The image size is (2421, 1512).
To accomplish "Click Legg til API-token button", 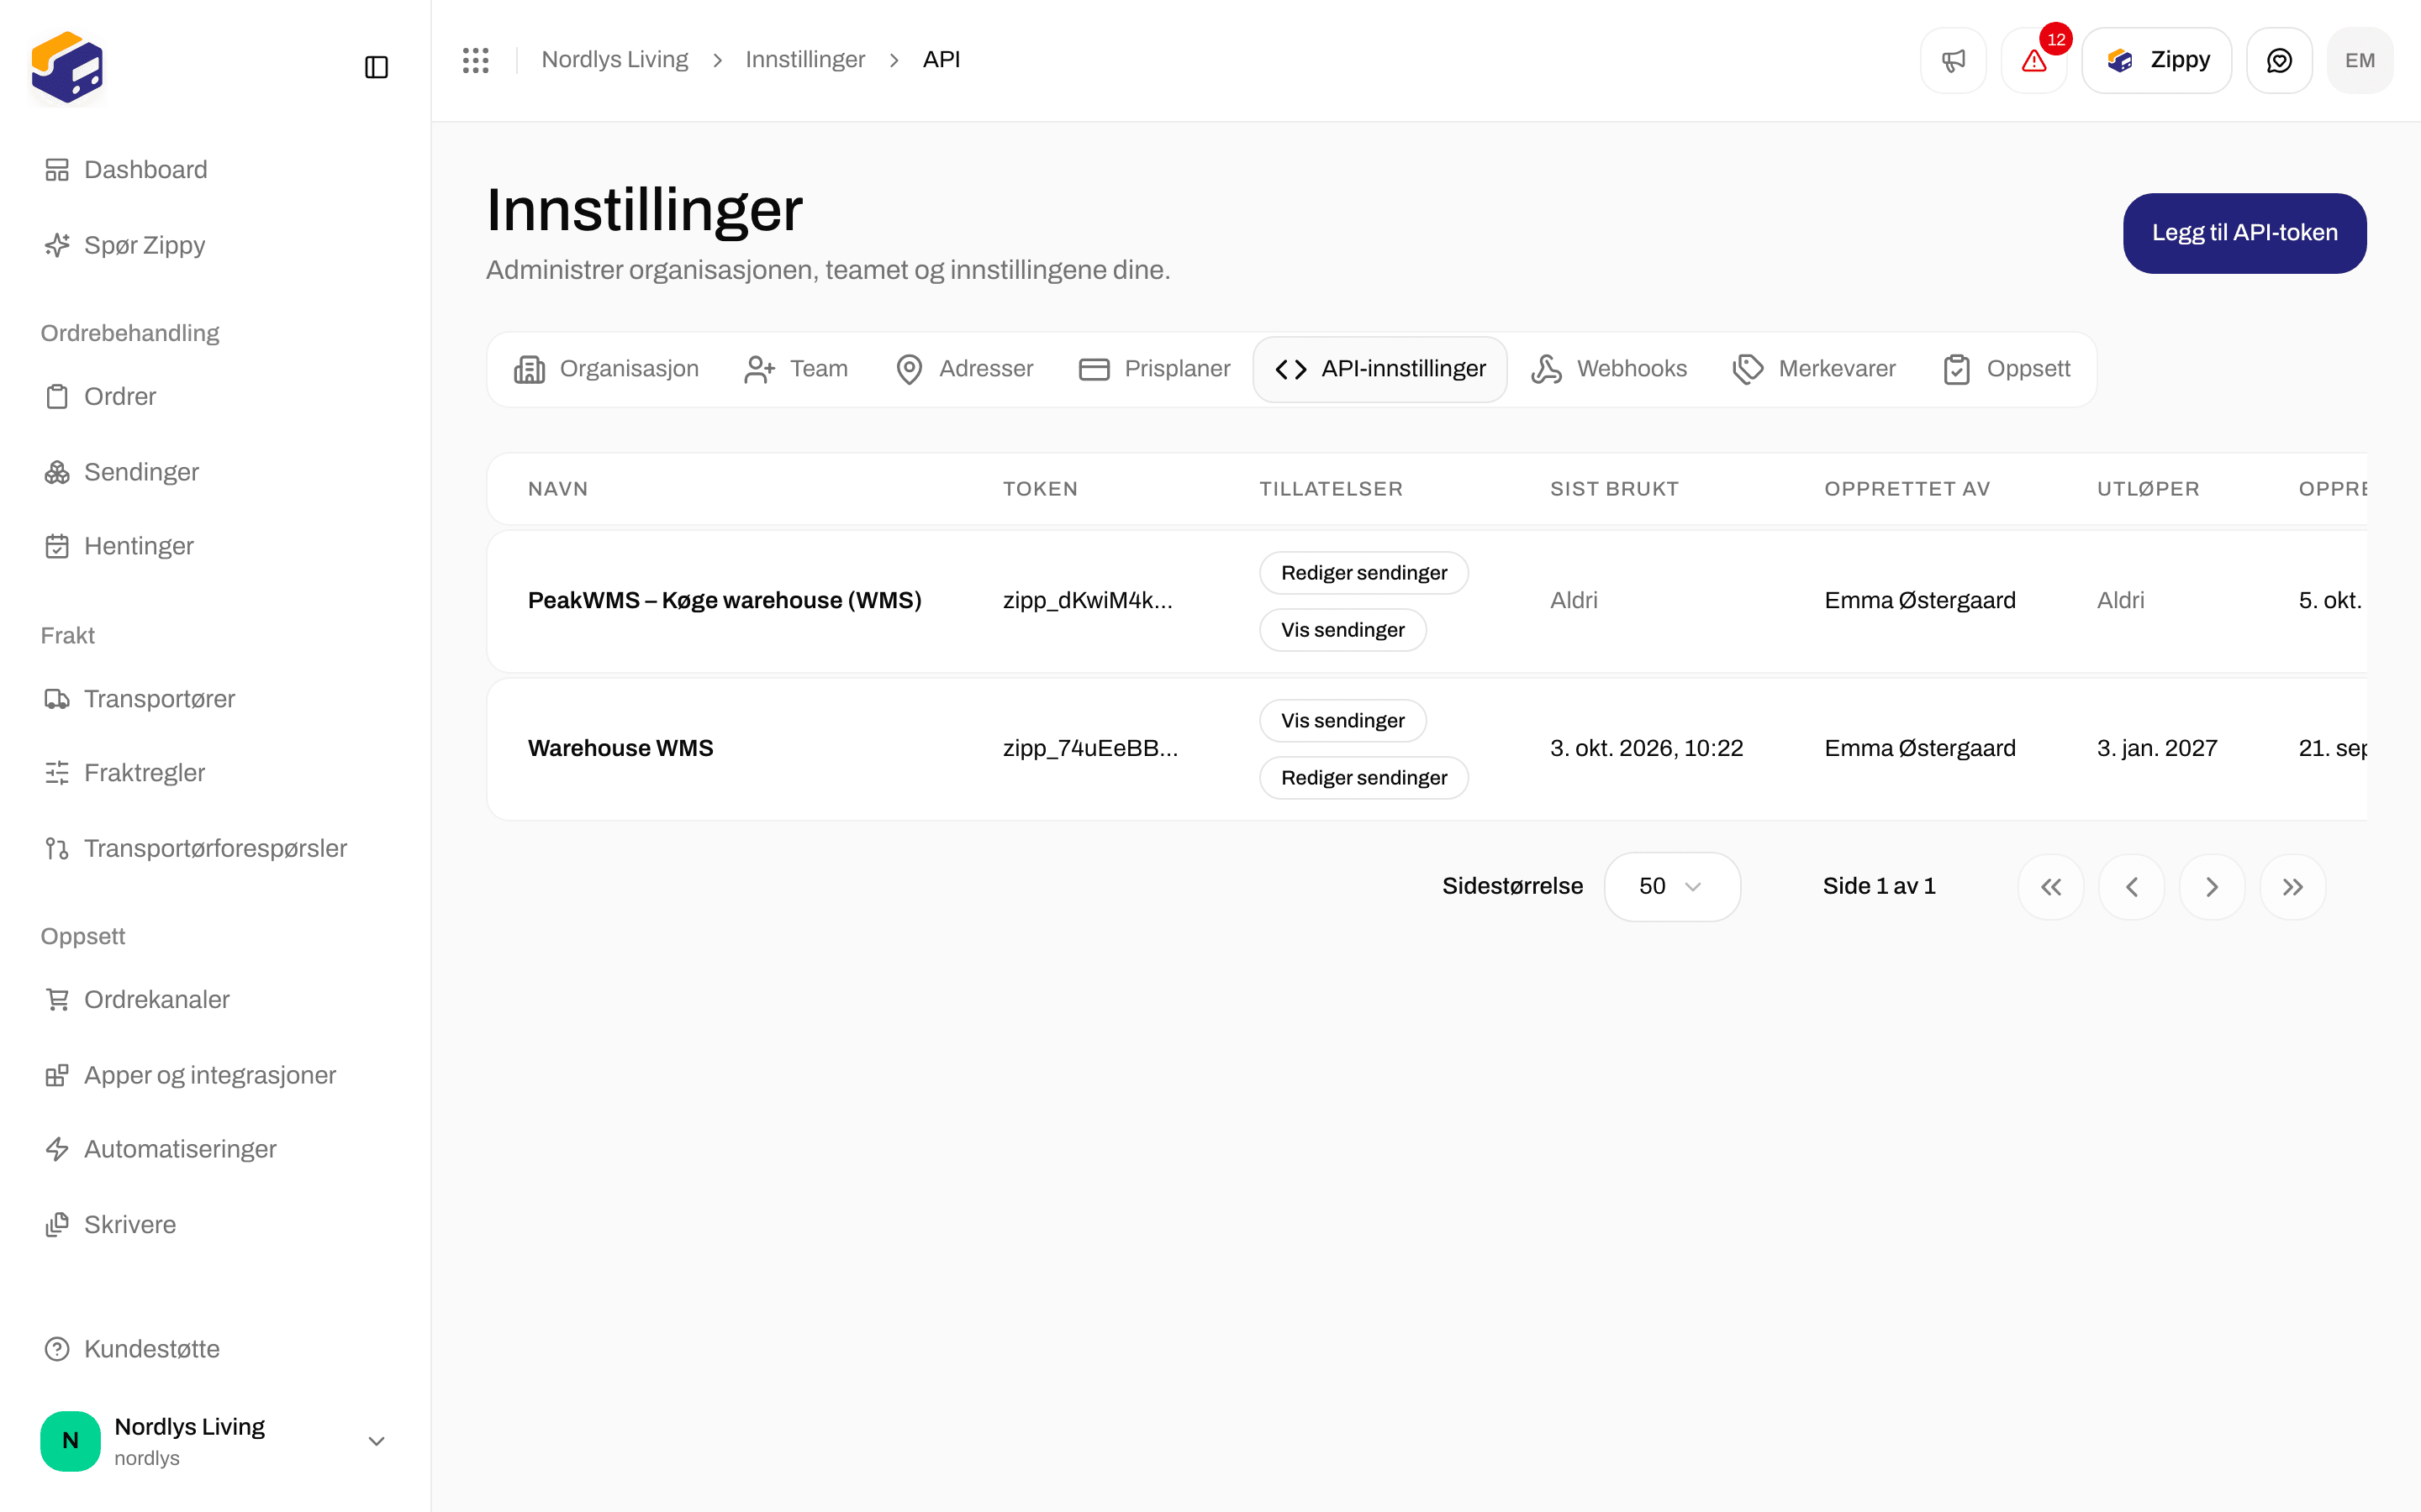I will click(x=2244, y=233).
